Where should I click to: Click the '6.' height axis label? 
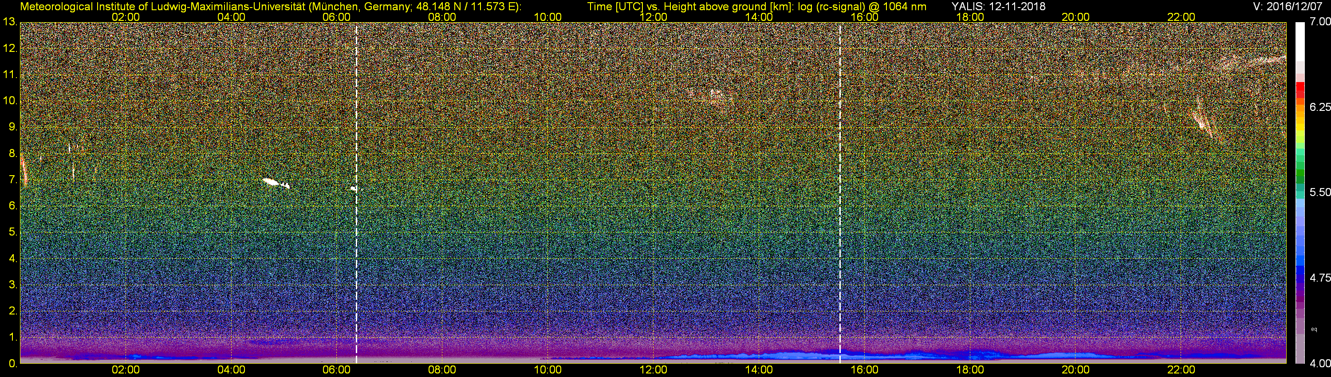click(13, 206)
